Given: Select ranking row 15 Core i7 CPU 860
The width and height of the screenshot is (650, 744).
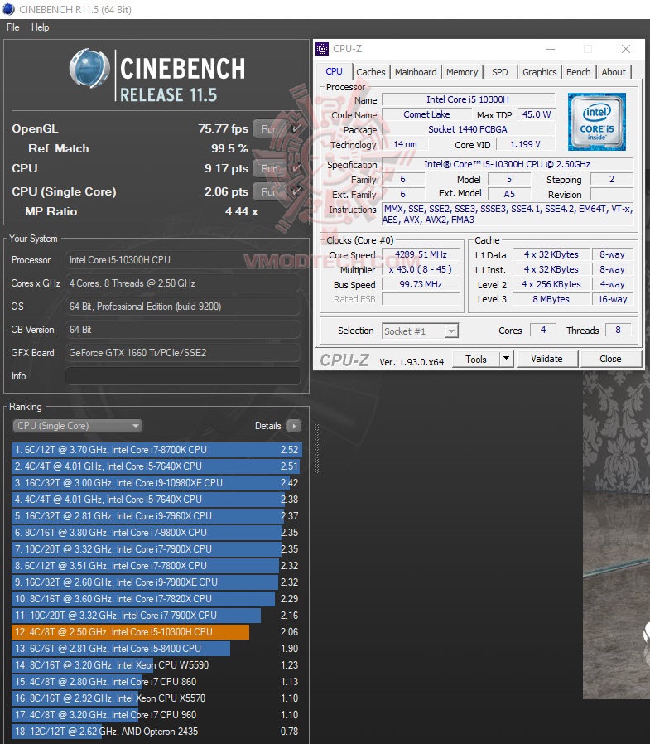Looking at the screenshot, I should 156,682.
